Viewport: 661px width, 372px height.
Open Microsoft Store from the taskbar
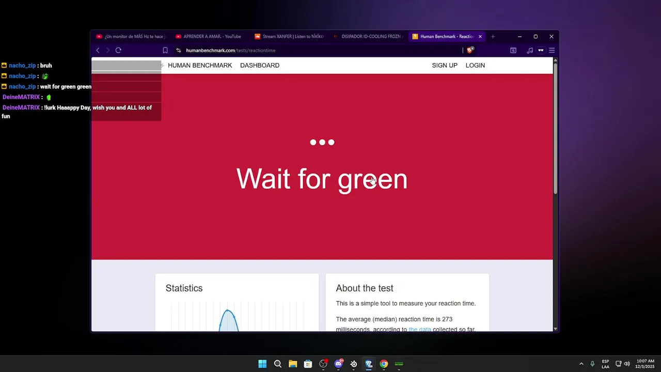click(x=308, y=364)
